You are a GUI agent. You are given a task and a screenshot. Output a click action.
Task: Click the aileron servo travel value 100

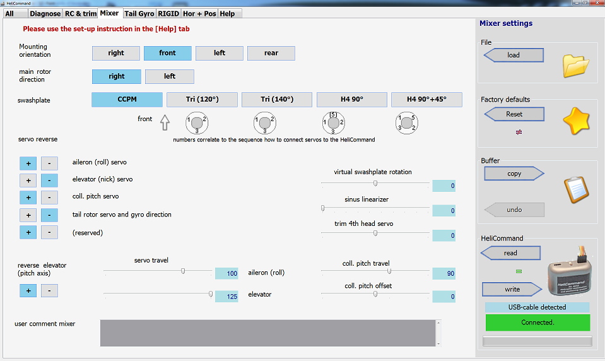coord(226,273)
